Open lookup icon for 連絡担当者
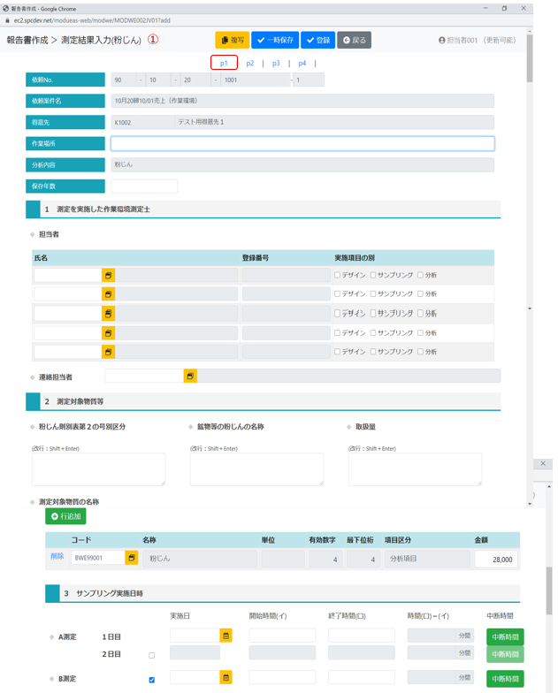The image size is (558, 693). click(190, 377)
